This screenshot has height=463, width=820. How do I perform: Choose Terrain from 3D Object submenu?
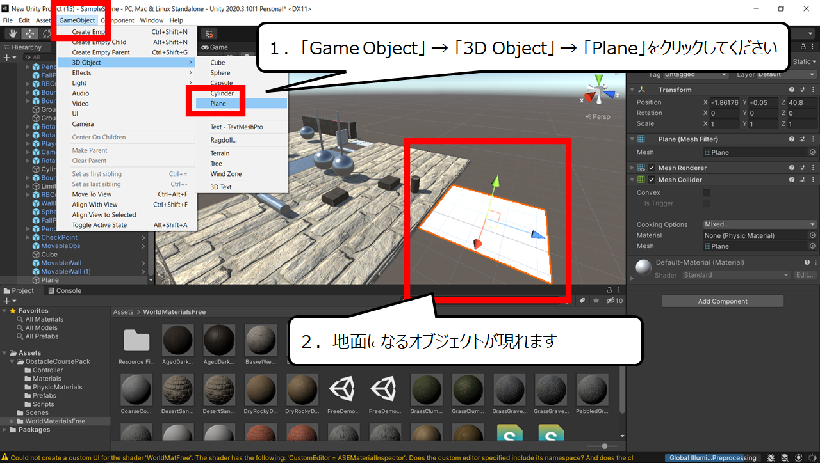tap(242, 153)
